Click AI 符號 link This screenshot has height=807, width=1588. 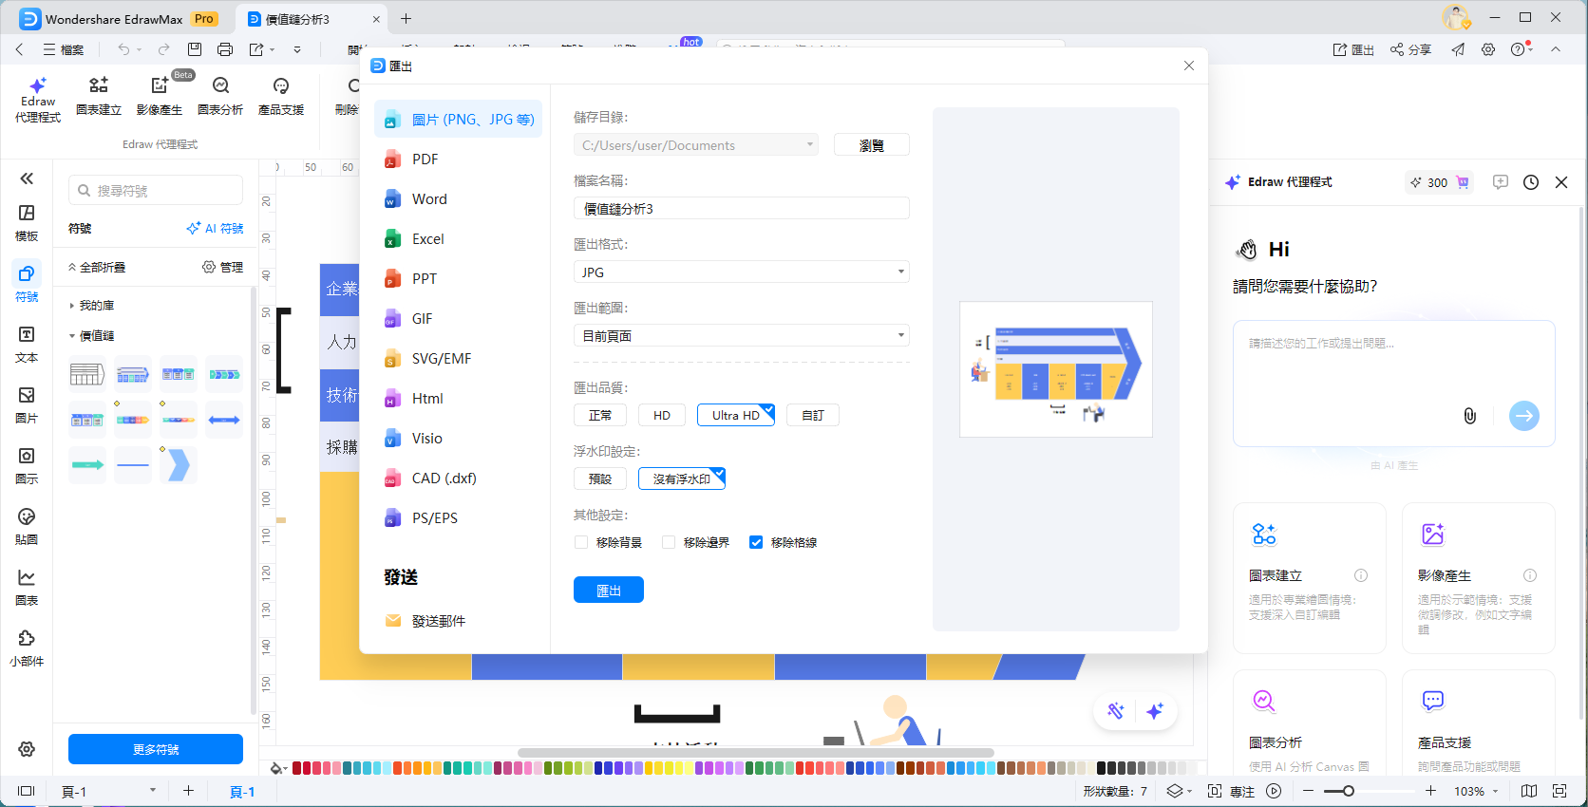(215, 229)
